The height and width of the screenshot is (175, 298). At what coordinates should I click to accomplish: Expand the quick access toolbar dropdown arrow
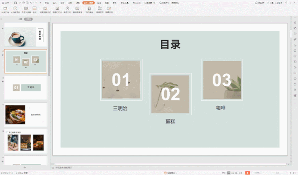(41, 3)
